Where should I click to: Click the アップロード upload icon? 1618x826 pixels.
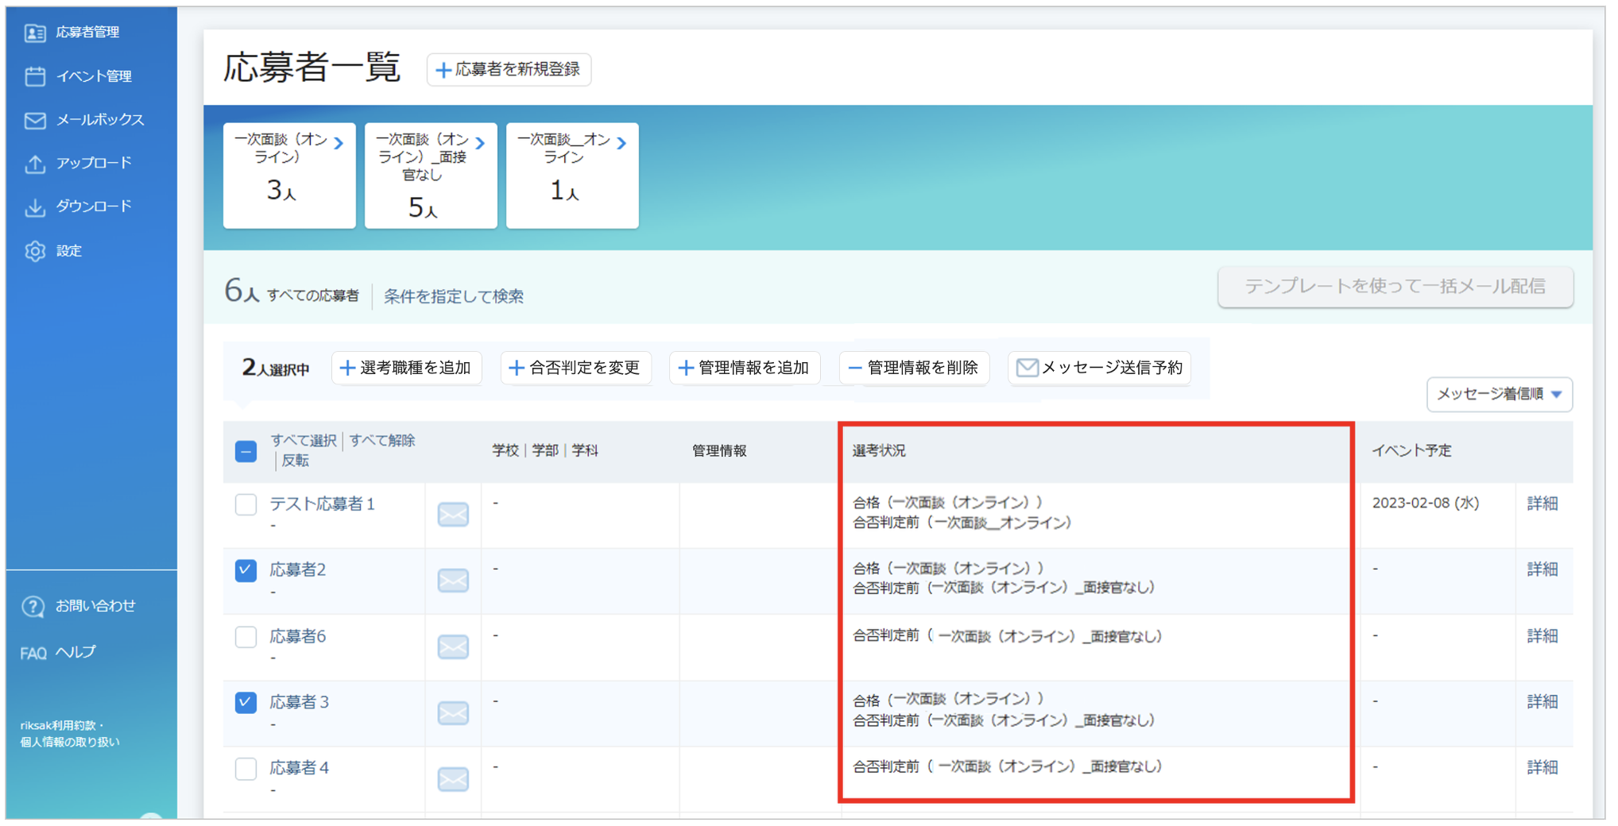(x=34, y=164)
